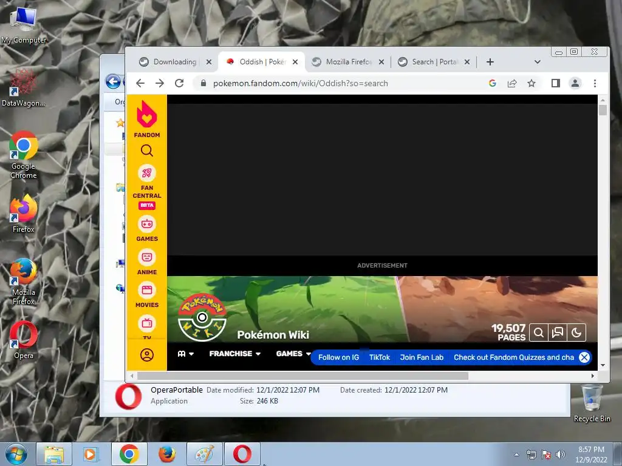Open the media player taskbar icon

[x=91, y=454]
